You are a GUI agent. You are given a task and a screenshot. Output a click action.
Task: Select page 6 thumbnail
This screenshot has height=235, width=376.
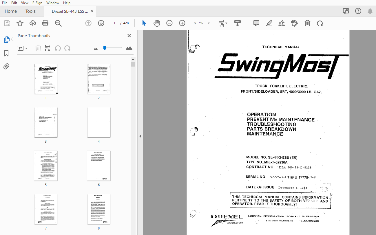tap(99, 166)
